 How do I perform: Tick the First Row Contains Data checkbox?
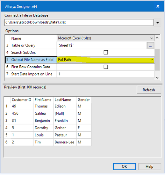[x=106, y=67]
